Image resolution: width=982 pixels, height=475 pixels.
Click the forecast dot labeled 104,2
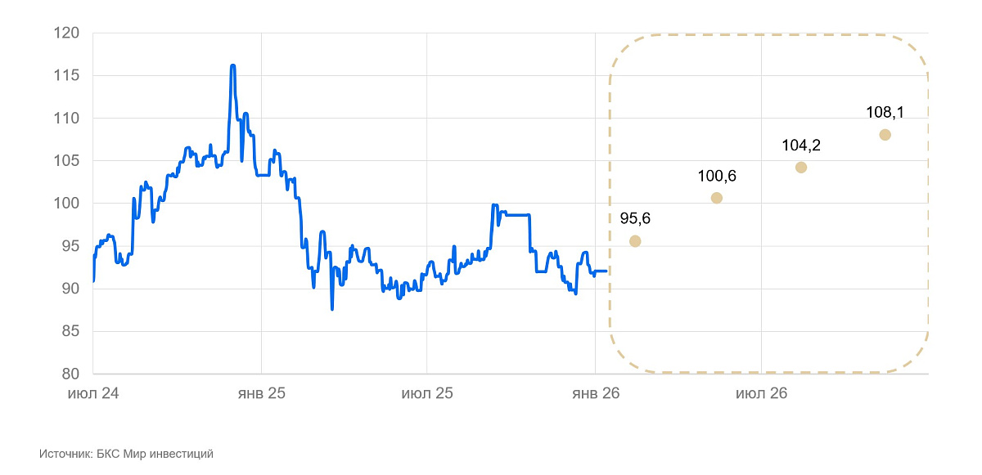pyautogui.click(x=801, y=168)
